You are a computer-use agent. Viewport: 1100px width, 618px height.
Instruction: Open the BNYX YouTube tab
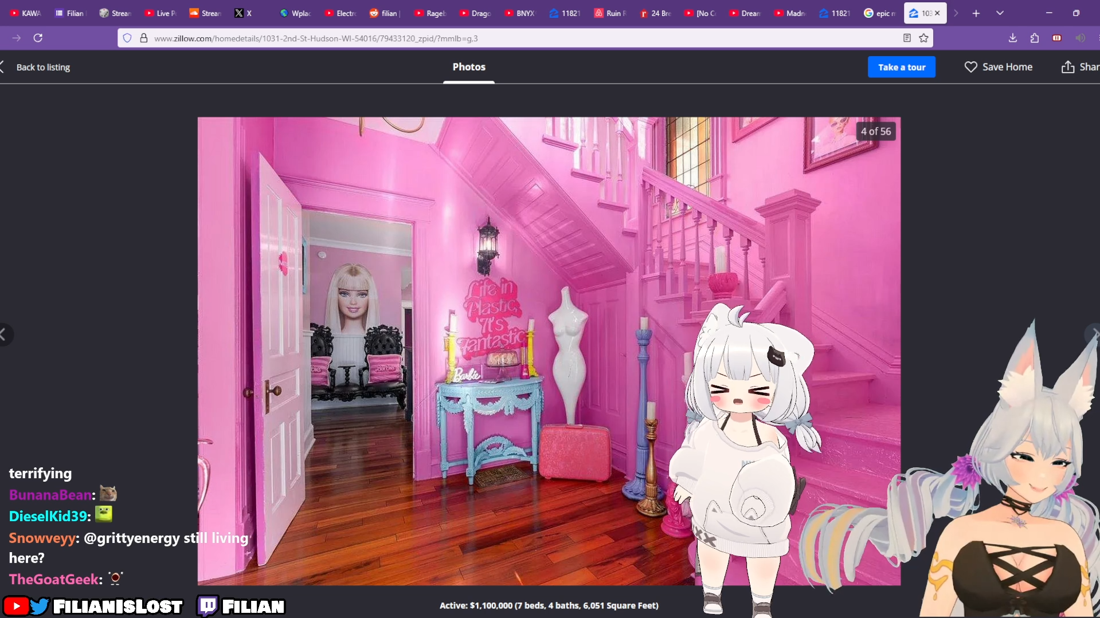(520, 13)
